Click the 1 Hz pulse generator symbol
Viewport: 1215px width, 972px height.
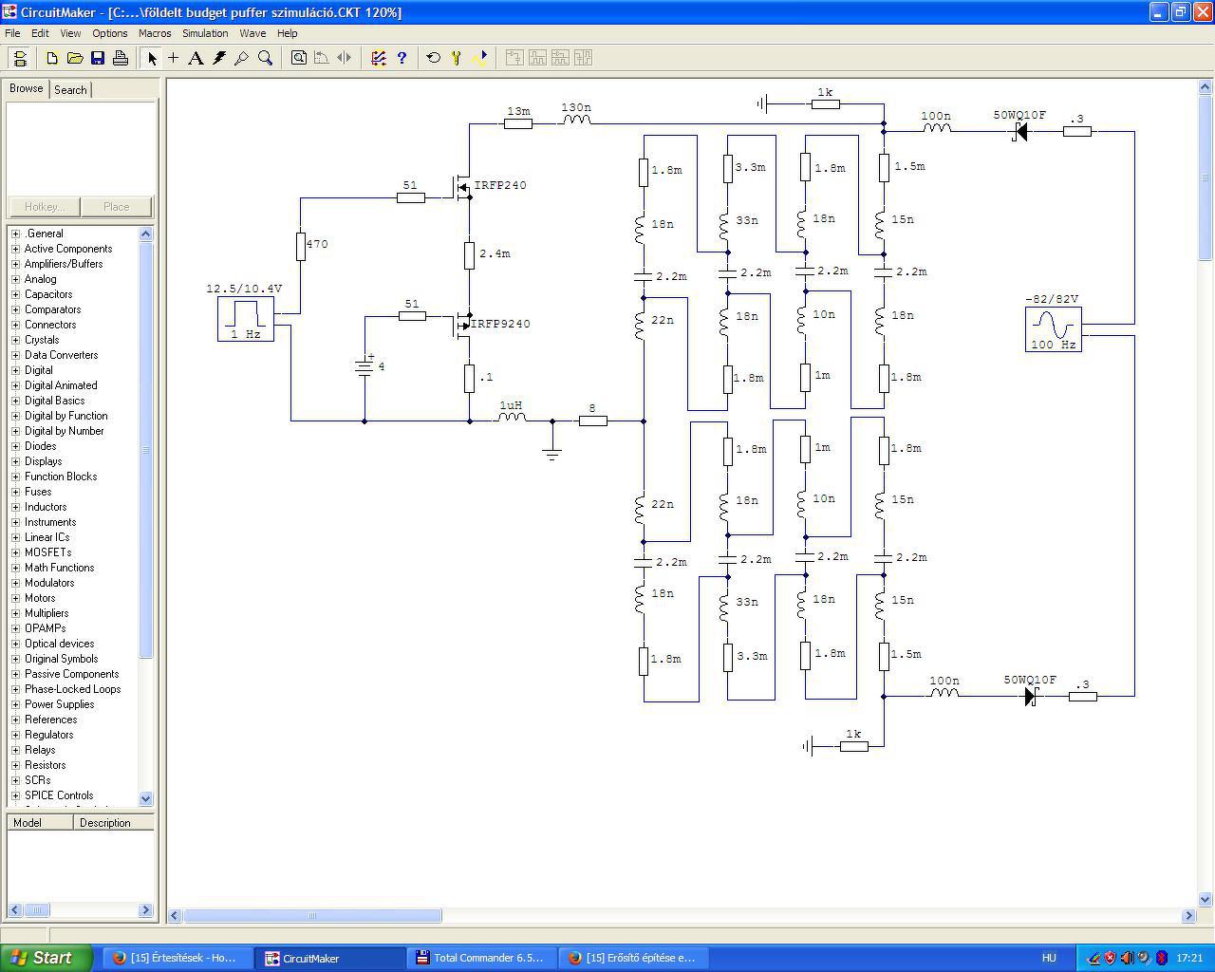(x=246, y=319)
